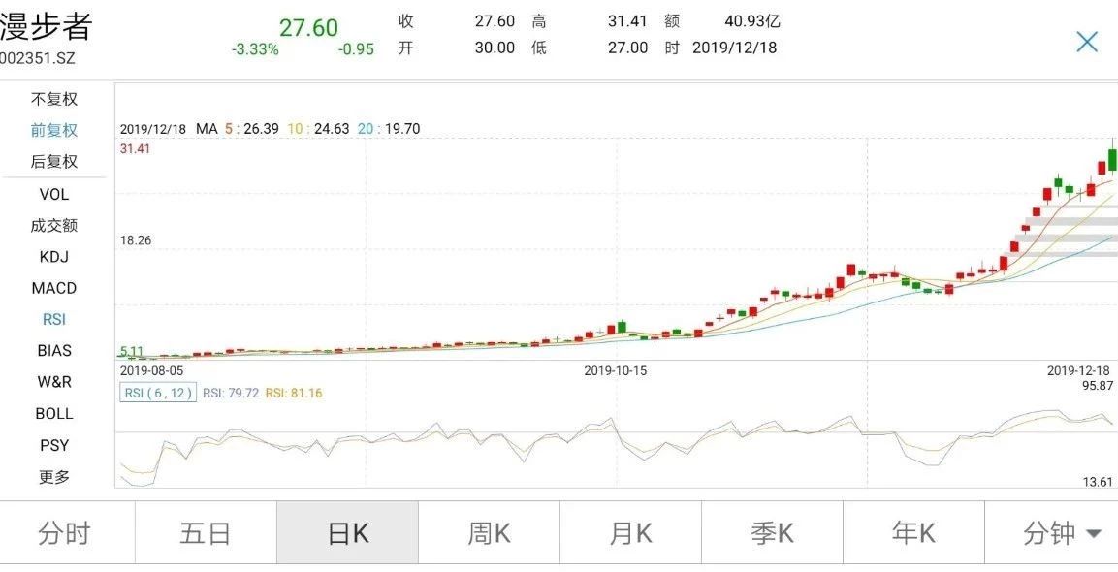The image size is (1118, 572).
Task: Click the RSI: 81.16 value
Action: pos(293,393)
